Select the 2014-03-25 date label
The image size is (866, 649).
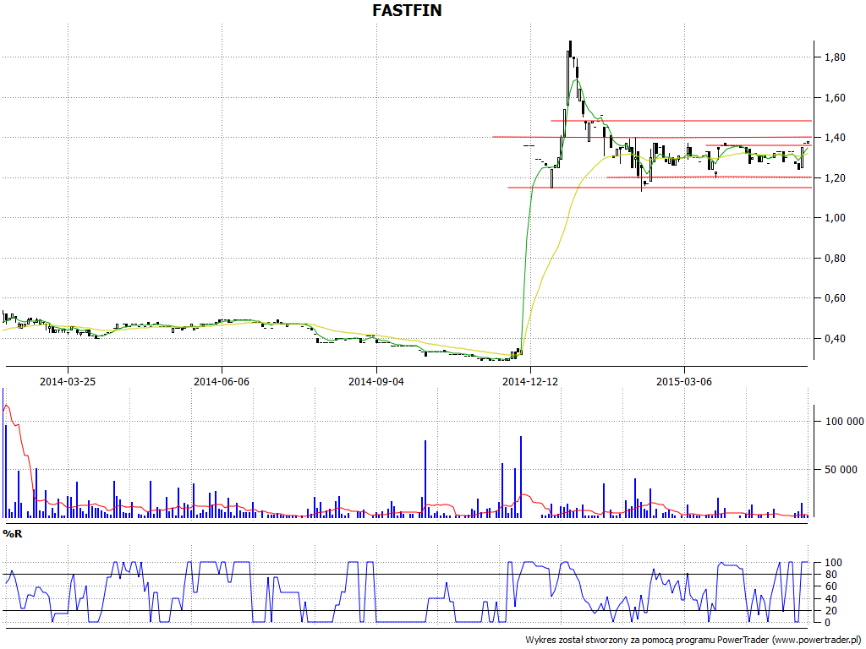point(68,381)
